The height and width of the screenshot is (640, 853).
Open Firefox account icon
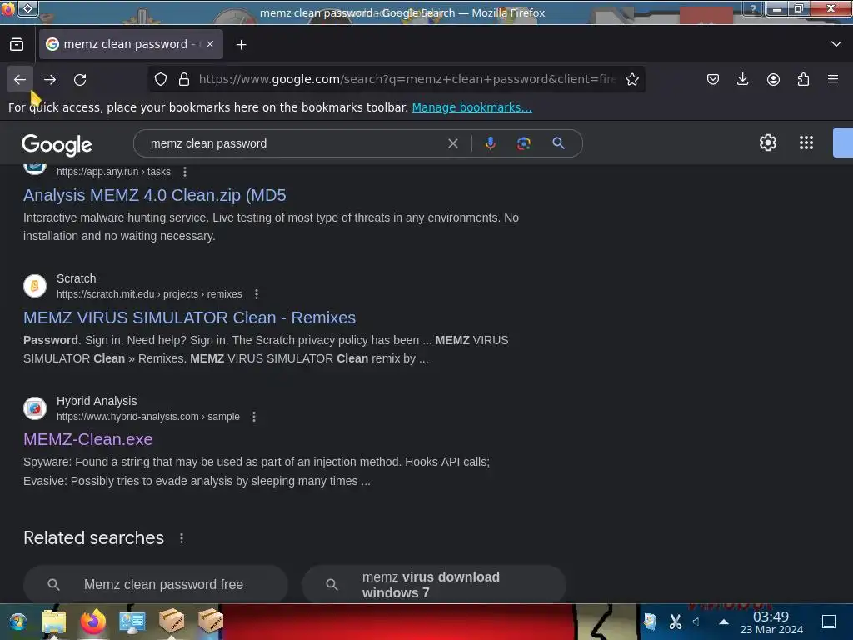coord(773,79)
